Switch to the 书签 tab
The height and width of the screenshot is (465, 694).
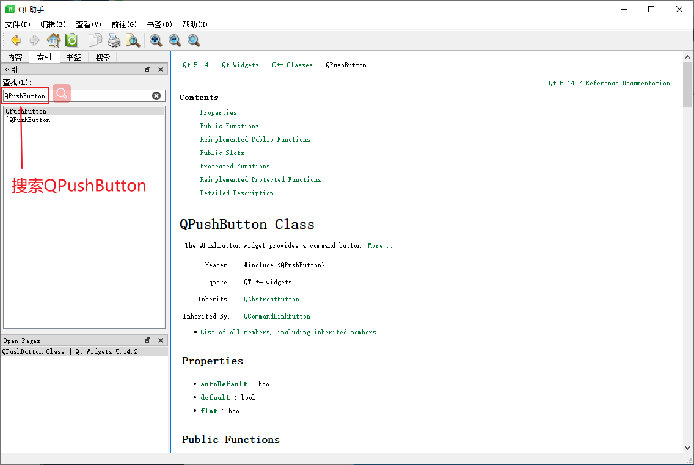pos(74,57)
